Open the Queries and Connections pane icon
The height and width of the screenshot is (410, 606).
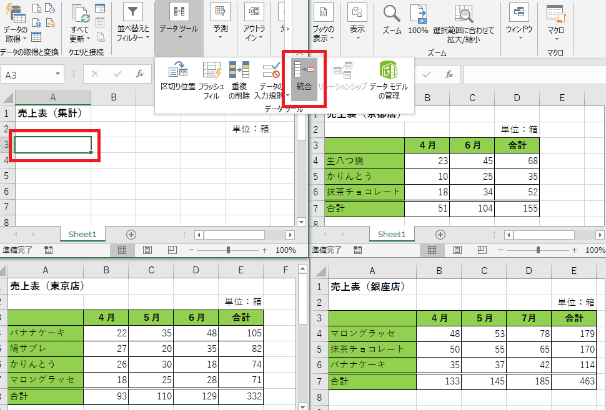[x=100, y=9]
